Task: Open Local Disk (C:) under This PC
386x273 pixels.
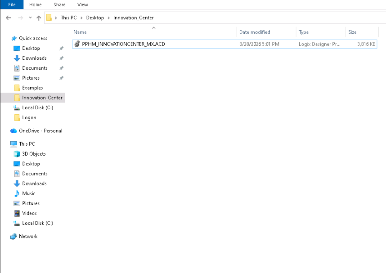Action: (x=38, y=223)
